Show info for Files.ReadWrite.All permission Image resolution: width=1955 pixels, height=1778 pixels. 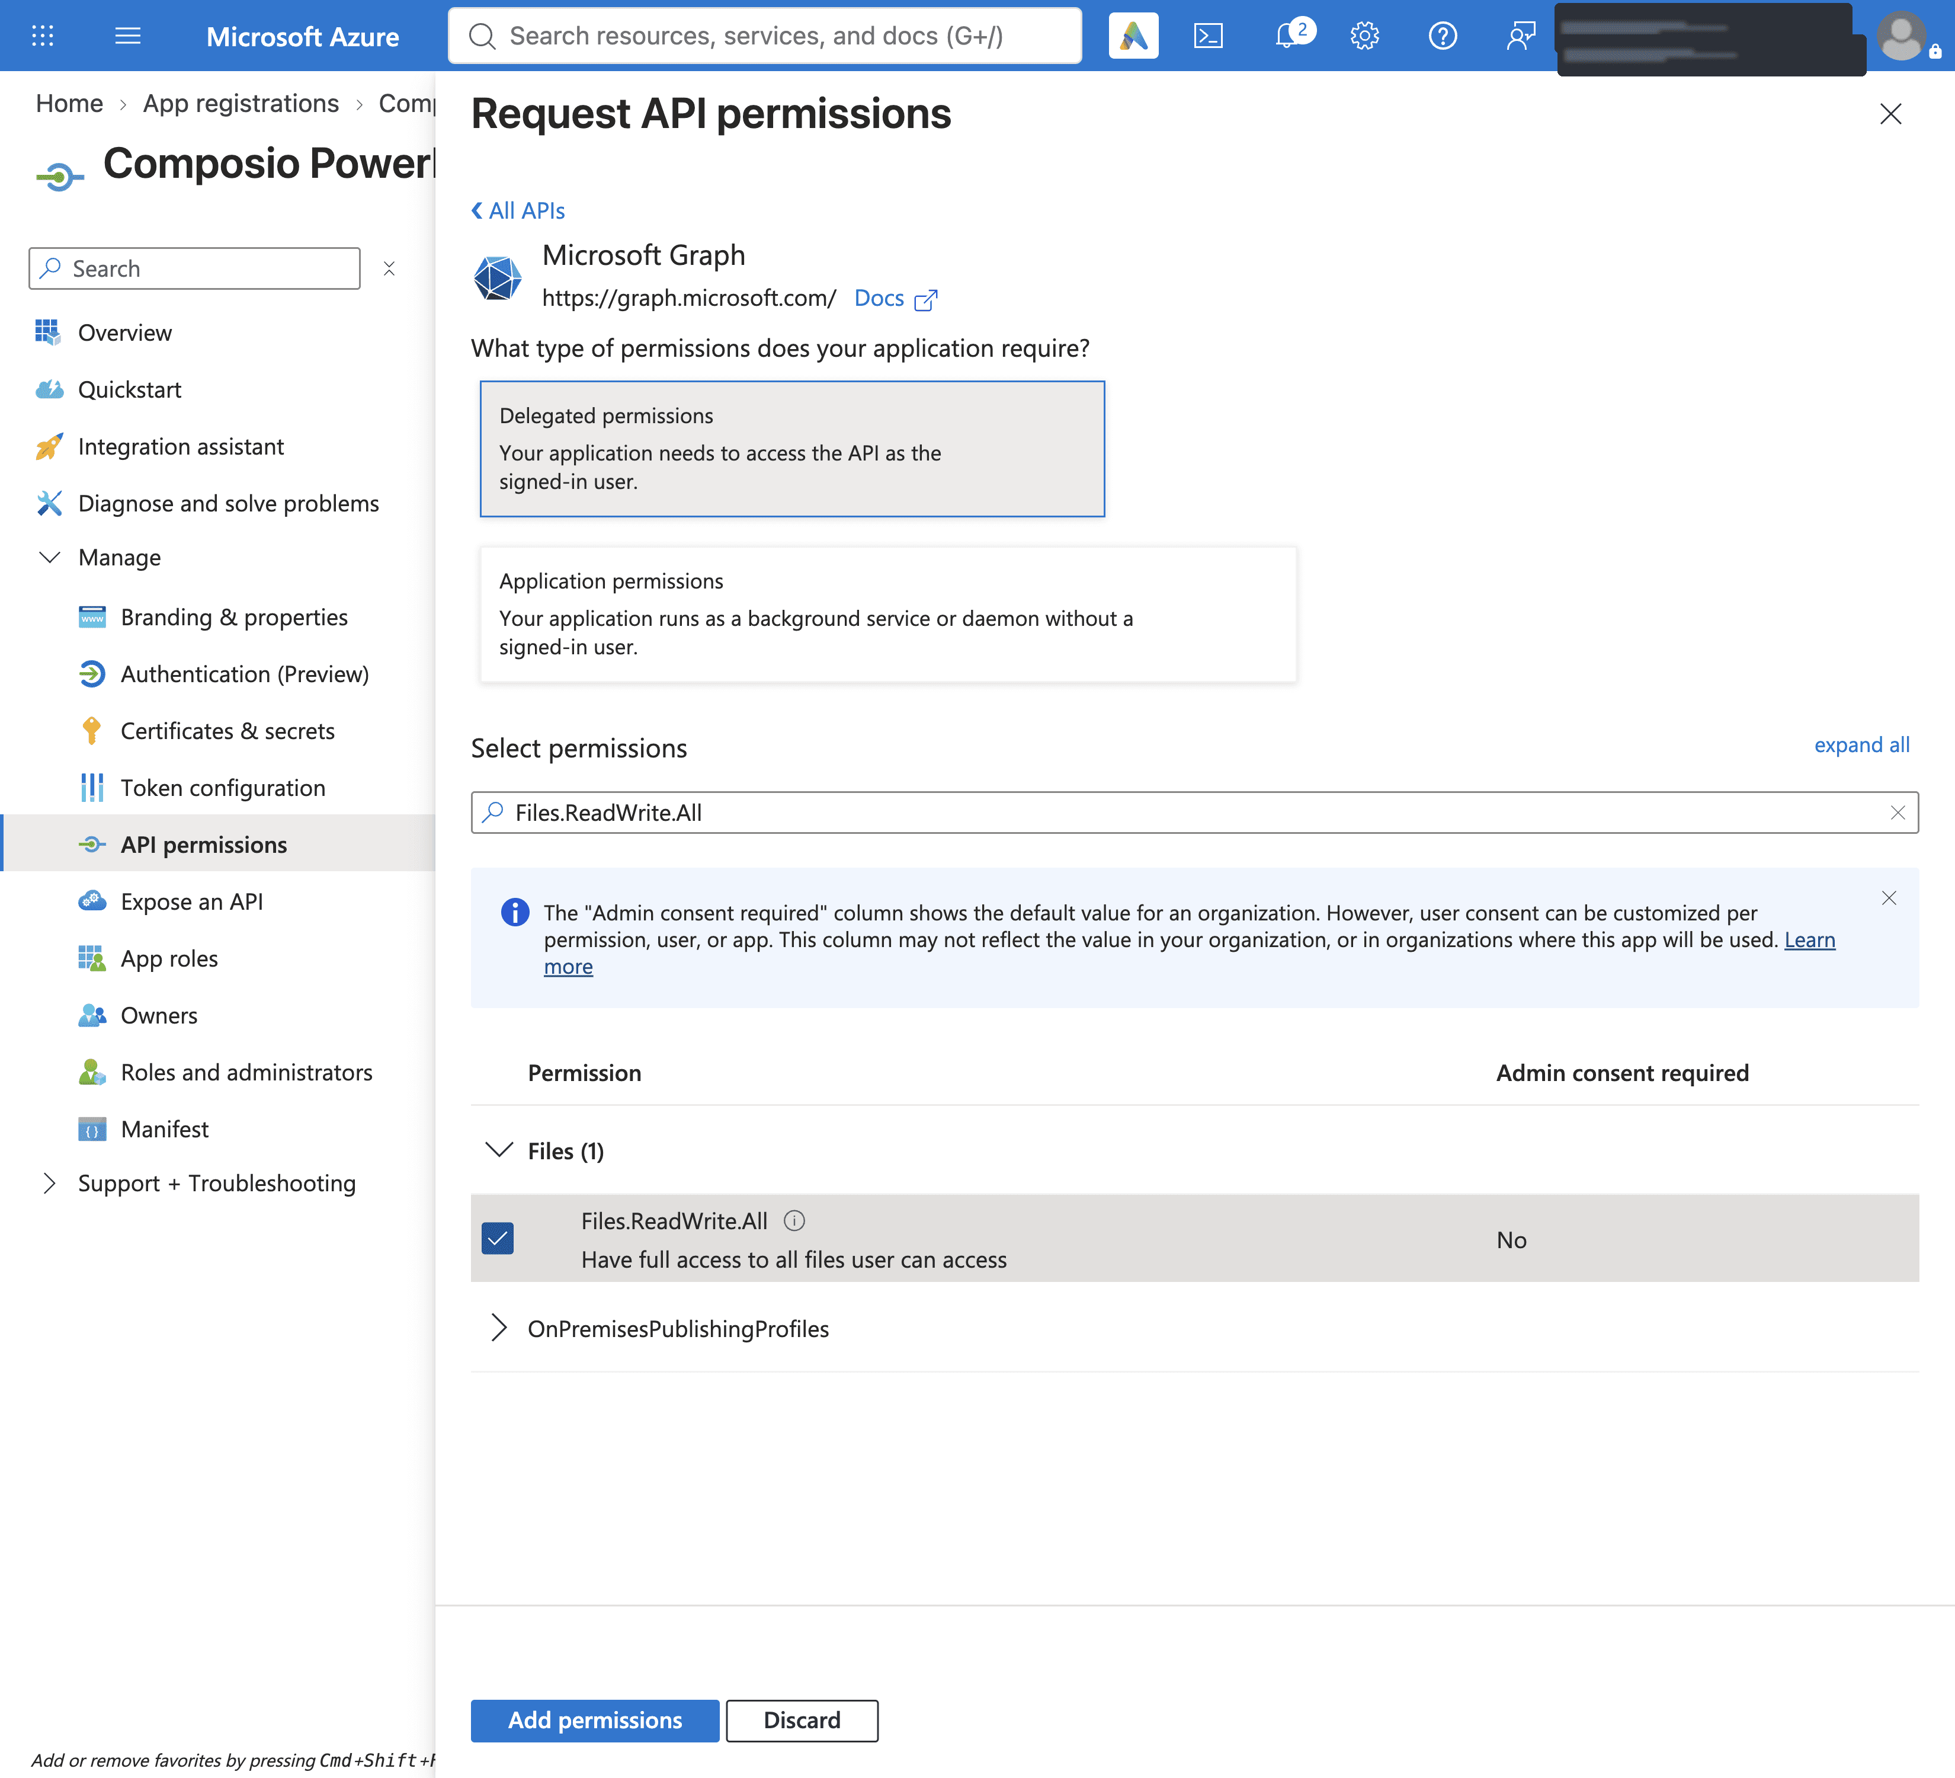794,1220
